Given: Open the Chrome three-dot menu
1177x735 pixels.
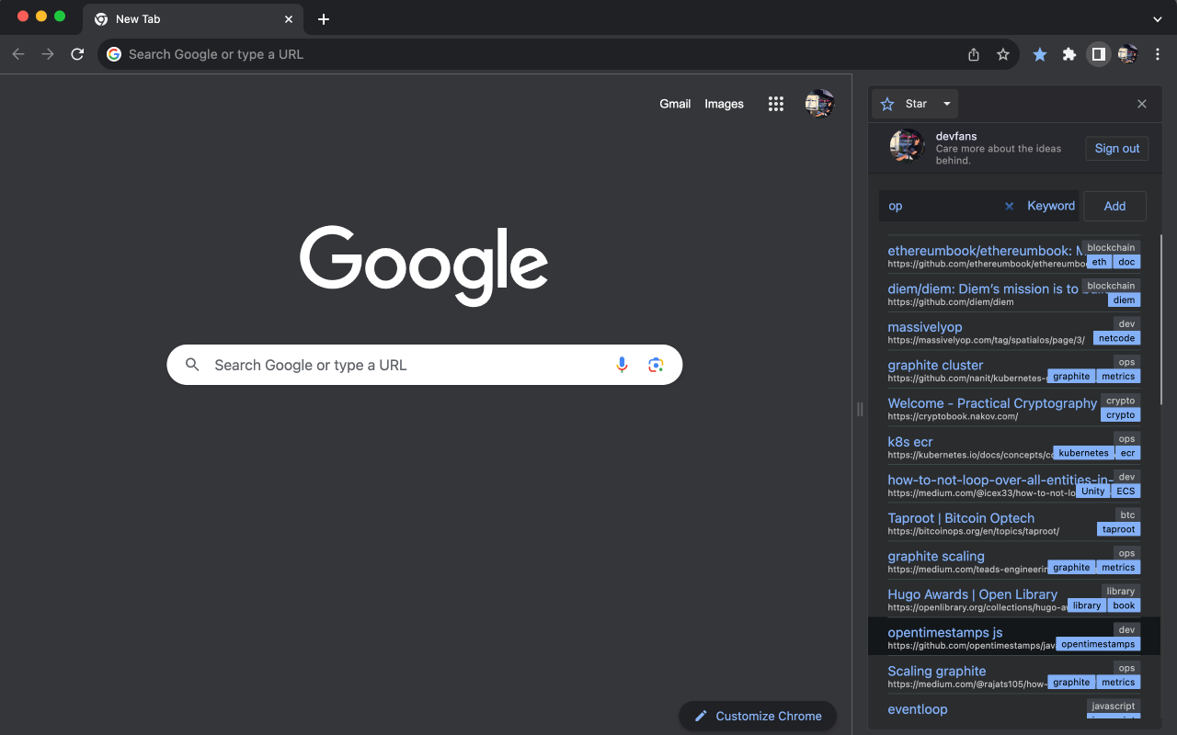Looking at the screenshot, I should (1159, 54).
